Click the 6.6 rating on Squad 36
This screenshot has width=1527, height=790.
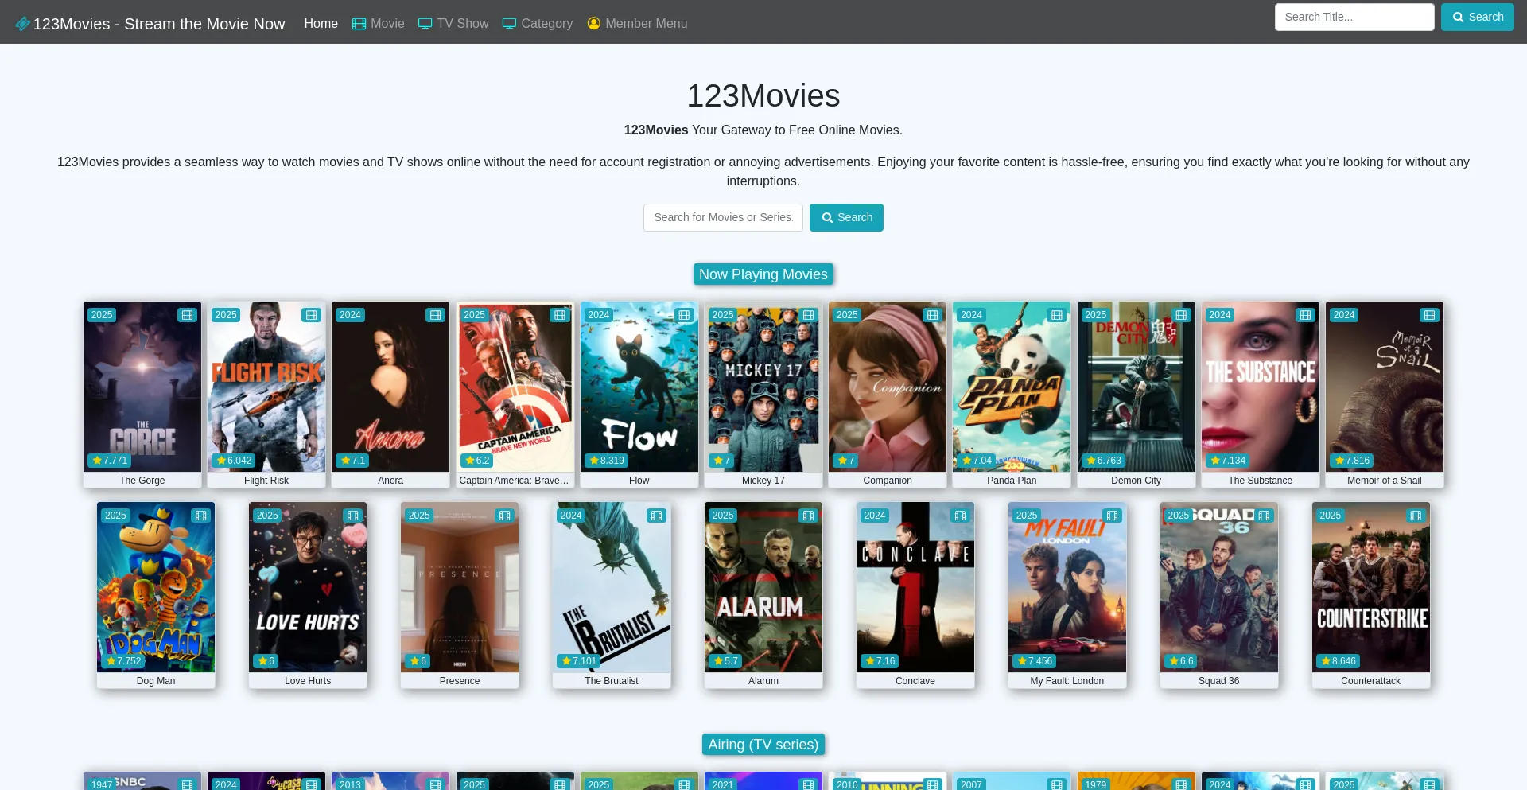click(1181, 661)
